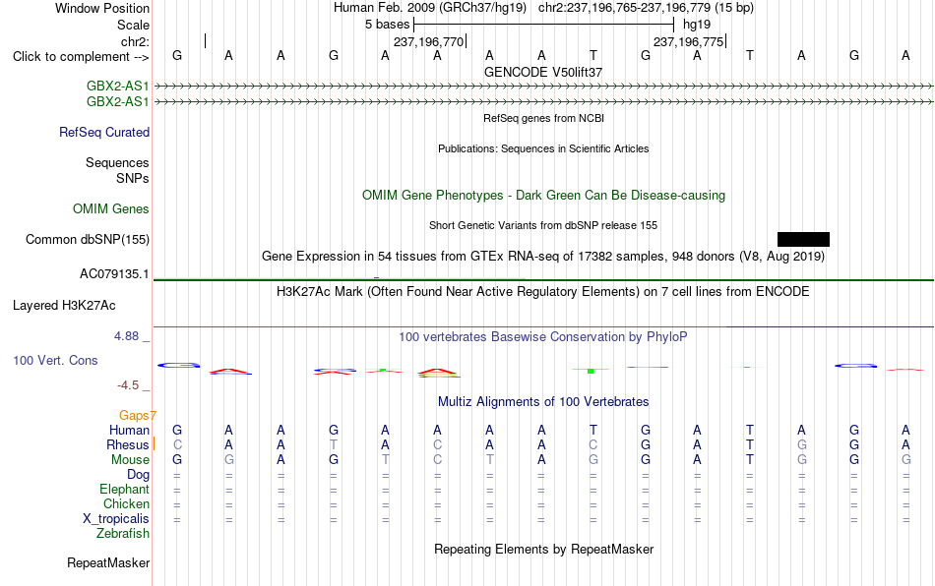Click the base T before G in sequence row
935x586 pixels.
(593, 55)
